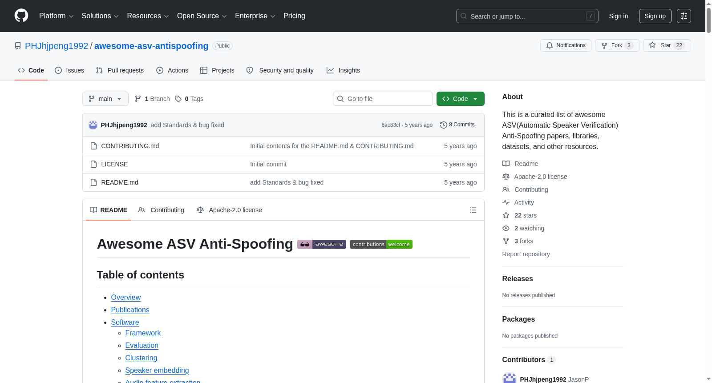Jump to Framework subsection
The width and height of the screenshot is (712, 383).
(143, 333)
